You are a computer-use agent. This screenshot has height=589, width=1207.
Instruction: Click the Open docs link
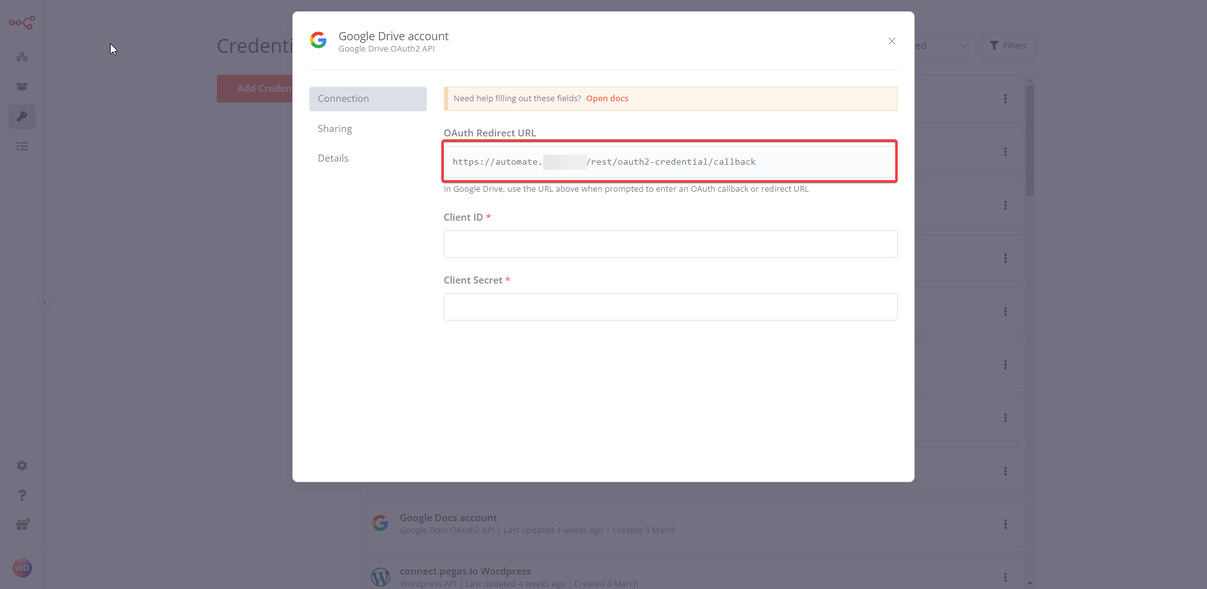(x=607, y=99)
